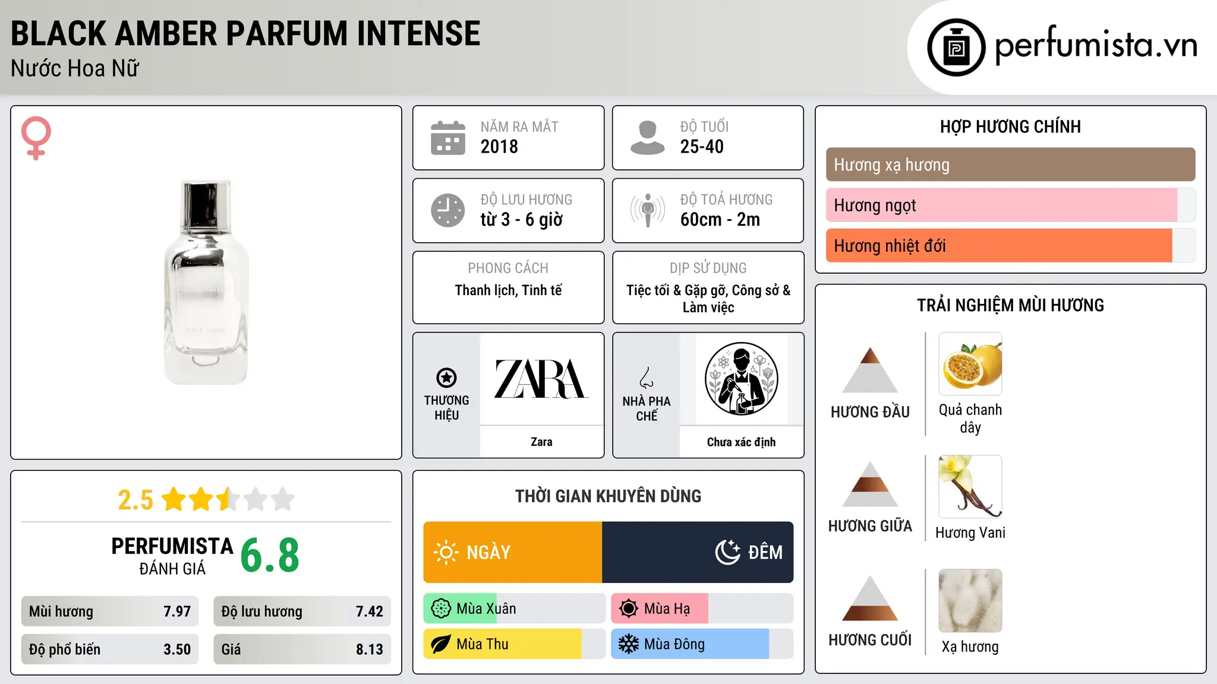Click the sillage icon beside Độ toả hương
The width and height of the screenshot is (1217, 684).
point(647,210)
